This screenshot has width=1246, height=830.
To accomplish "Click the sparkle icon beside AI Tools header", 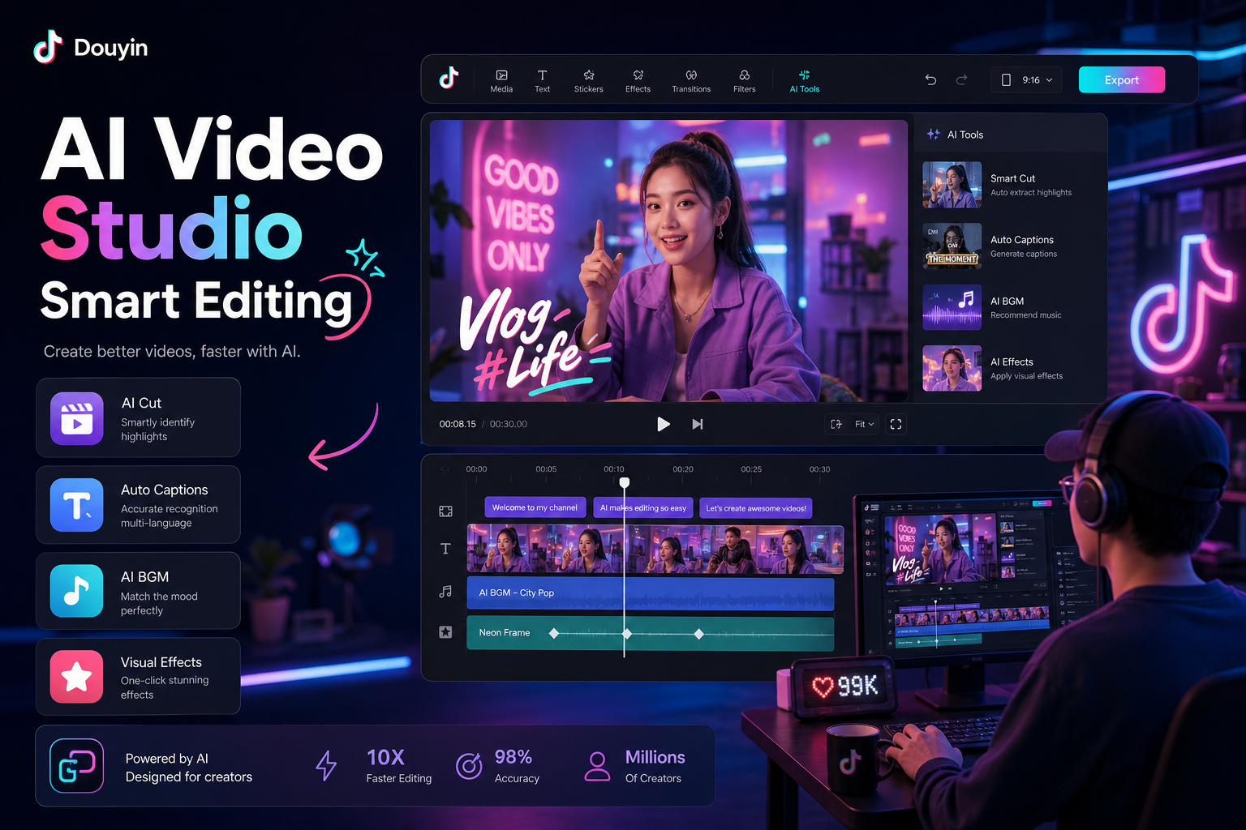I will point(934,135).
